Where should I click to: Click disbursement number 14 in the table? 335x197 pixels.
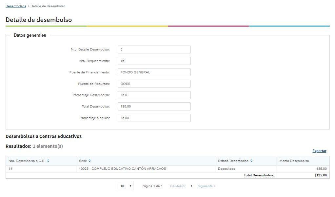click(11, 169)
